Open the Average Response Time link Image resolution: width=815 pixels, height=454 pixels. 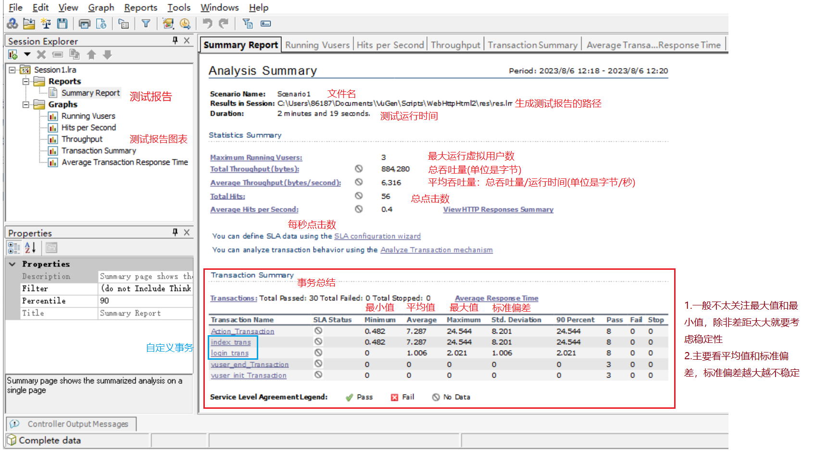497,298
